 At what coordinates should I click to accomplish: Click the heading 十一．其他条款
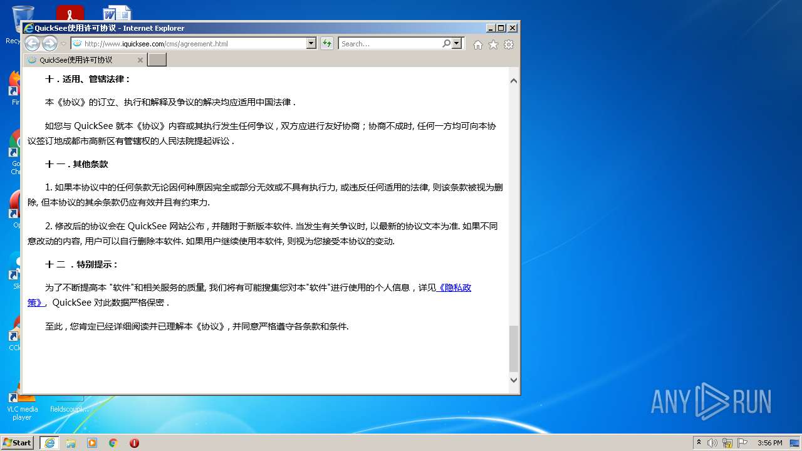(x=76, y=164)
